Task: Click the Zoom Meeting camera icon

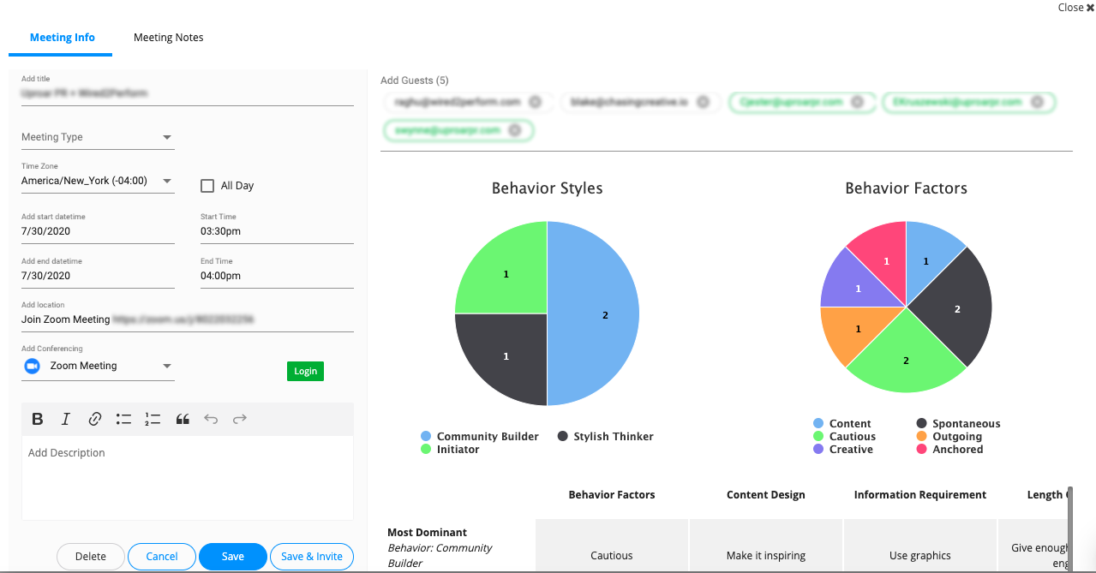Action: click(33, 366)
